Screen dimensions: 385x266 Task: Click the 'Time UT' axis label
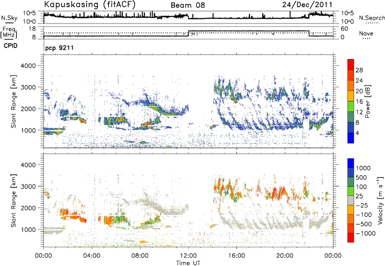pyautogui.click(x=188, y=263)
